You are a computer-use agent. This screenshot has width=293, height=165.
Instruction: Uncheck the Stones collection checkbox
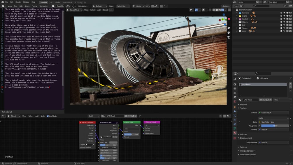[281, 28]
